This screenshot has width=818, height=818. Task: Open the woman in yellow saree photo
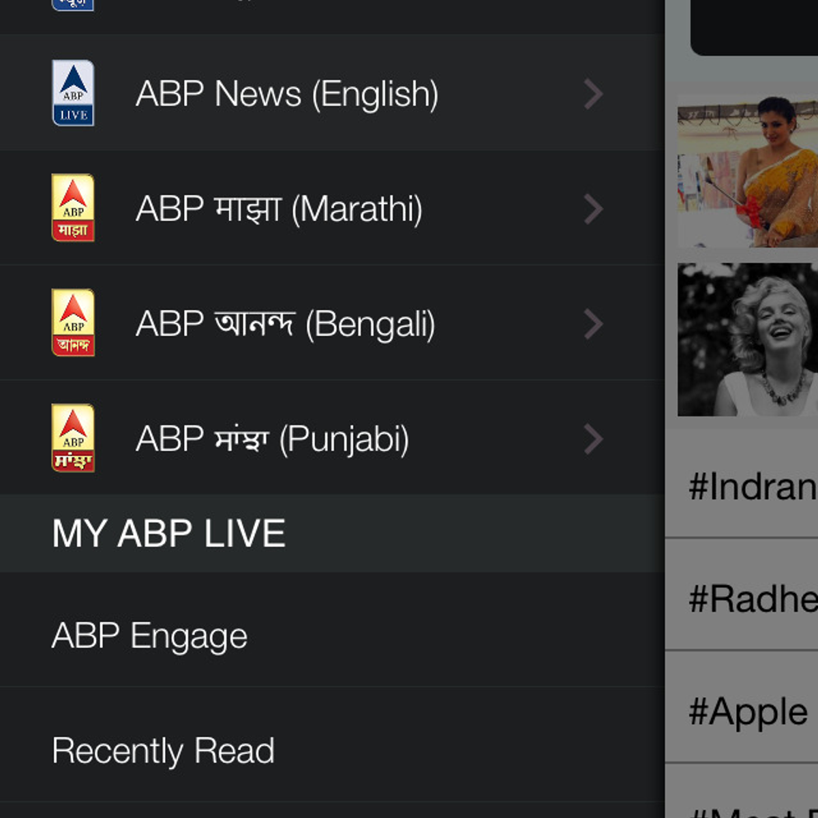tap(748, 171)
